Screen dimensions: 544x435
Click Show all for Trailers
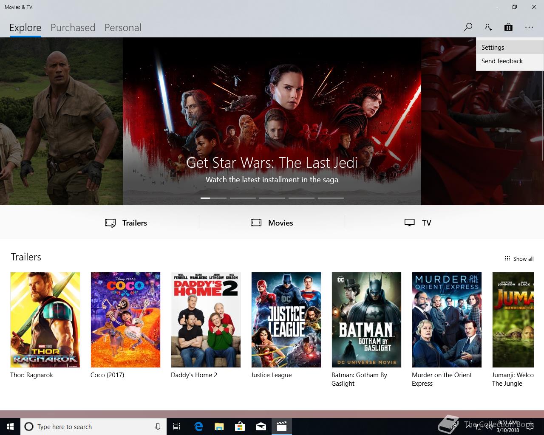point(519,259)
